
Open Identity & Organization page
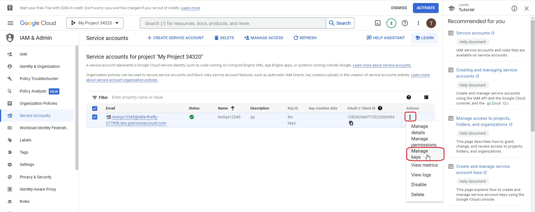[37, 66]
